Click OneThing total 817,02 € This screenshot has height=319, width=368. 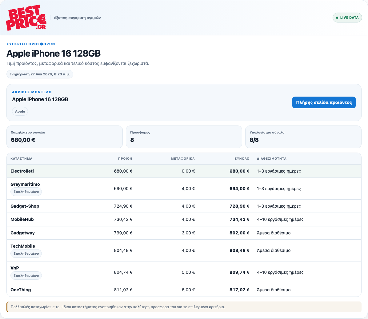point(239,290)
